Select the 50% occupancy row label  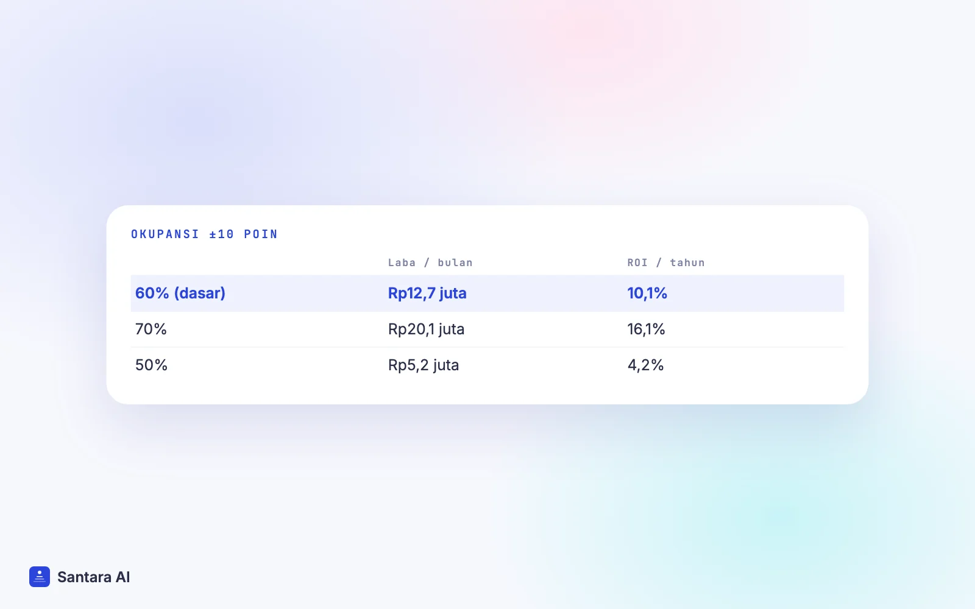pos(151,365)
